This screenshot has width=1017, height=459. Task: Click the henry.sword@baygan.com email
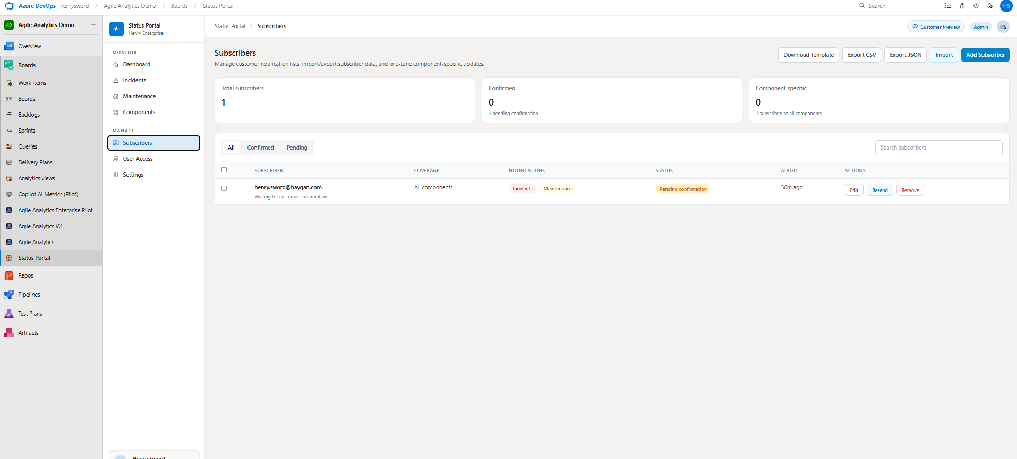point(288,187)
